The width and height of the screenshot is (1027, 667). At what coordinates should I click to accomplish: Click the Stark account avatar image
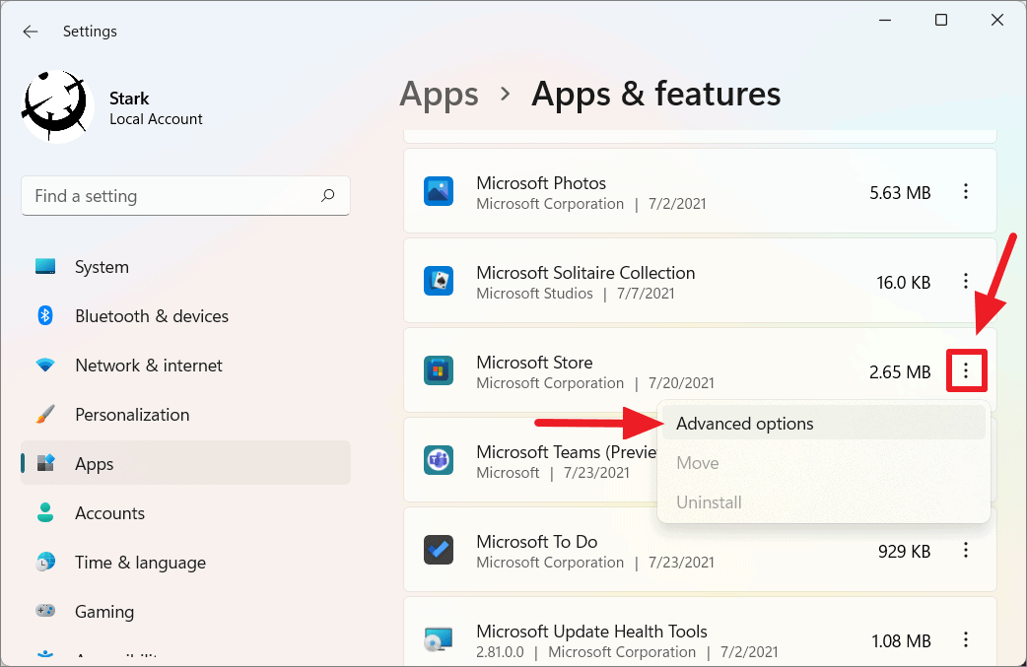click(x=55, y=105)
